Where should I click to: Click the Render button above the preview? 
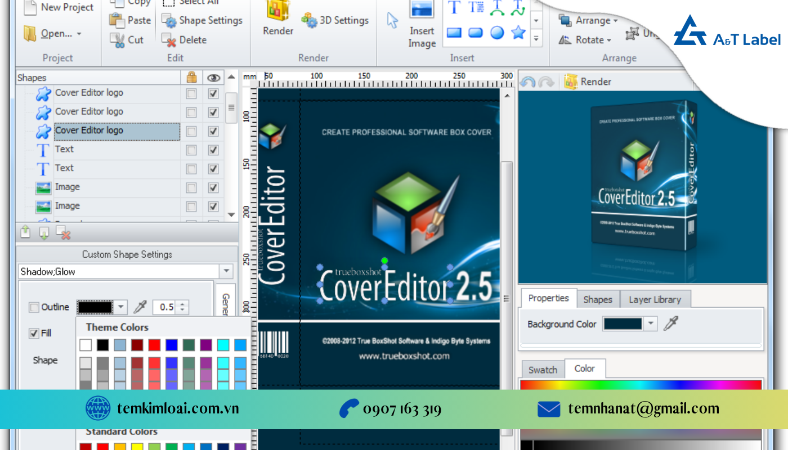click(588, 82)
